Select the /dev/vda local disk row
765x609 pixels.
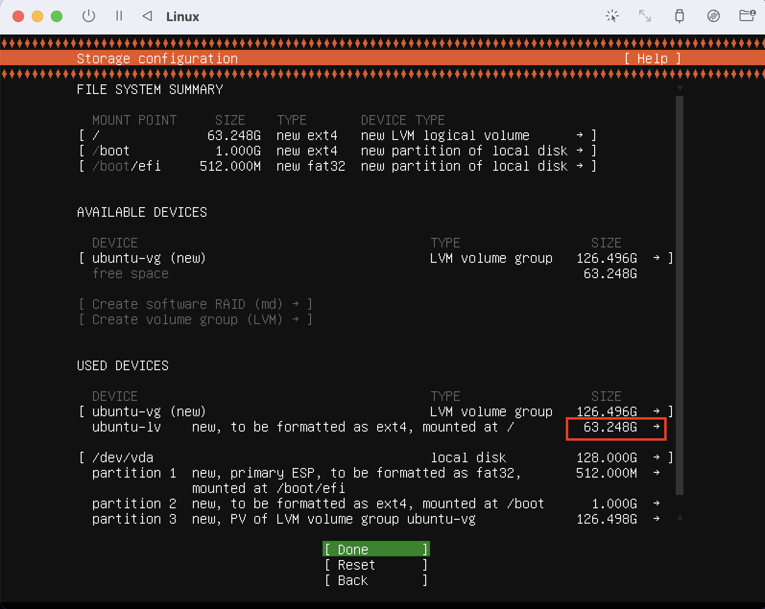pyautogui.click(x=376, y=457)
